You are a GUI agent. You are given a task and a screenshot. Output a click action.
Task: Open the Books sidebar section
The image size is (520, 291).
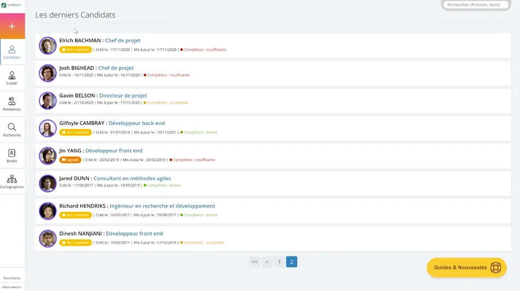12,156
